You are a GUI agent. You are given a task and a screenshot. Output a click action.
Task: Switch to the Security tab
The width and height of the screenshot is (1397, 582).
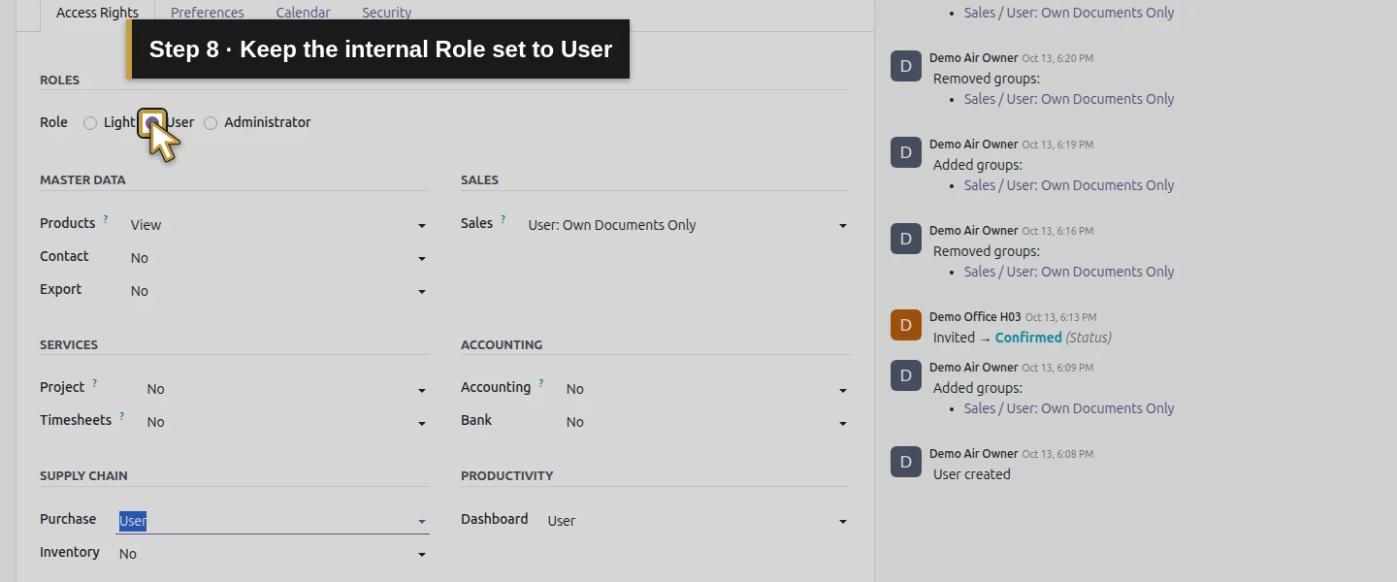[387, 13]
